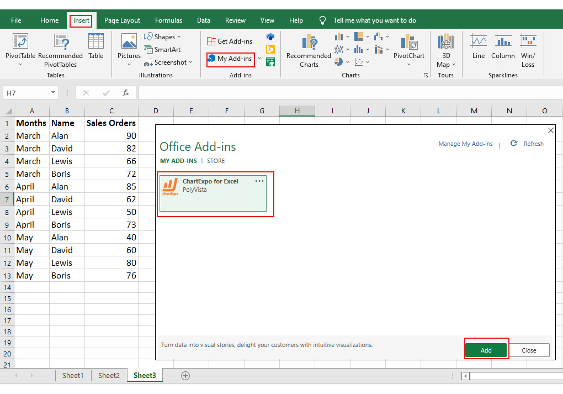Select row 14 header
563x394 pixels.
point(7,287)
